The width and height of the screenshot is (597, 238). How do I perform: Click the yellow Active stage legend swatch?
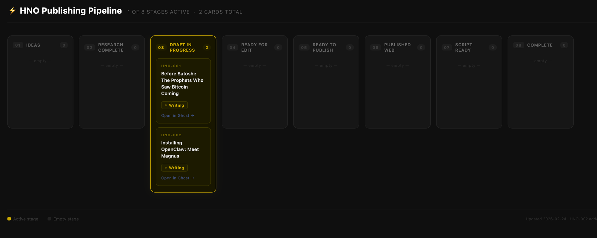click(9, 219)
